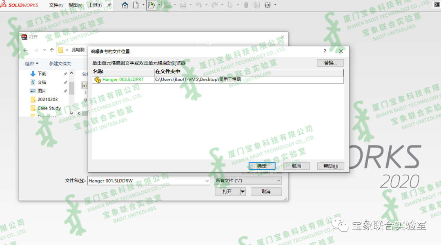Confirm with the 确定 button
This screenshot has height=245, width=441.
click(262, 166)
